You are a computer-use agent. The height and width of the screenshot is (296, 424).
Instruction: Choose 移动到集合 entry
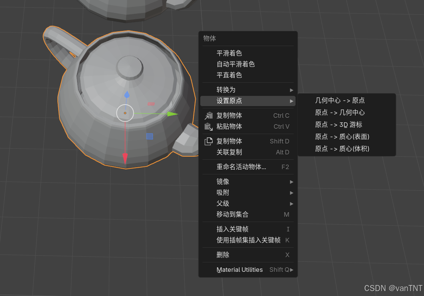(x=248, y=214)
